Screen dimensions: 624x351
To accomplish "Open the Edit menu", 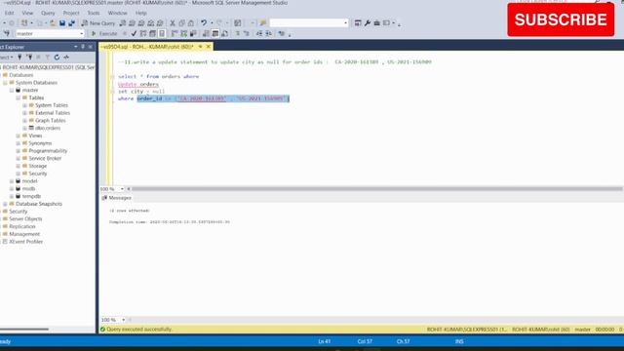I will tap(9, 13).
